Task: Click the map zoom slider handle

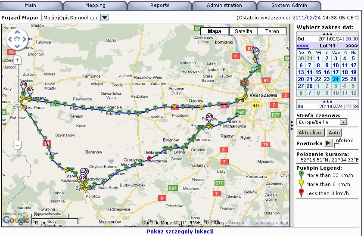Action: pos(17,104)
